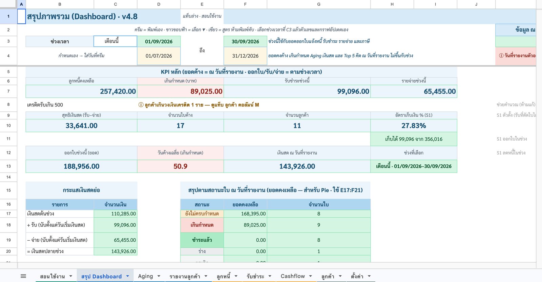Click the ชำระแล้ว status cell

coord(202,240)
